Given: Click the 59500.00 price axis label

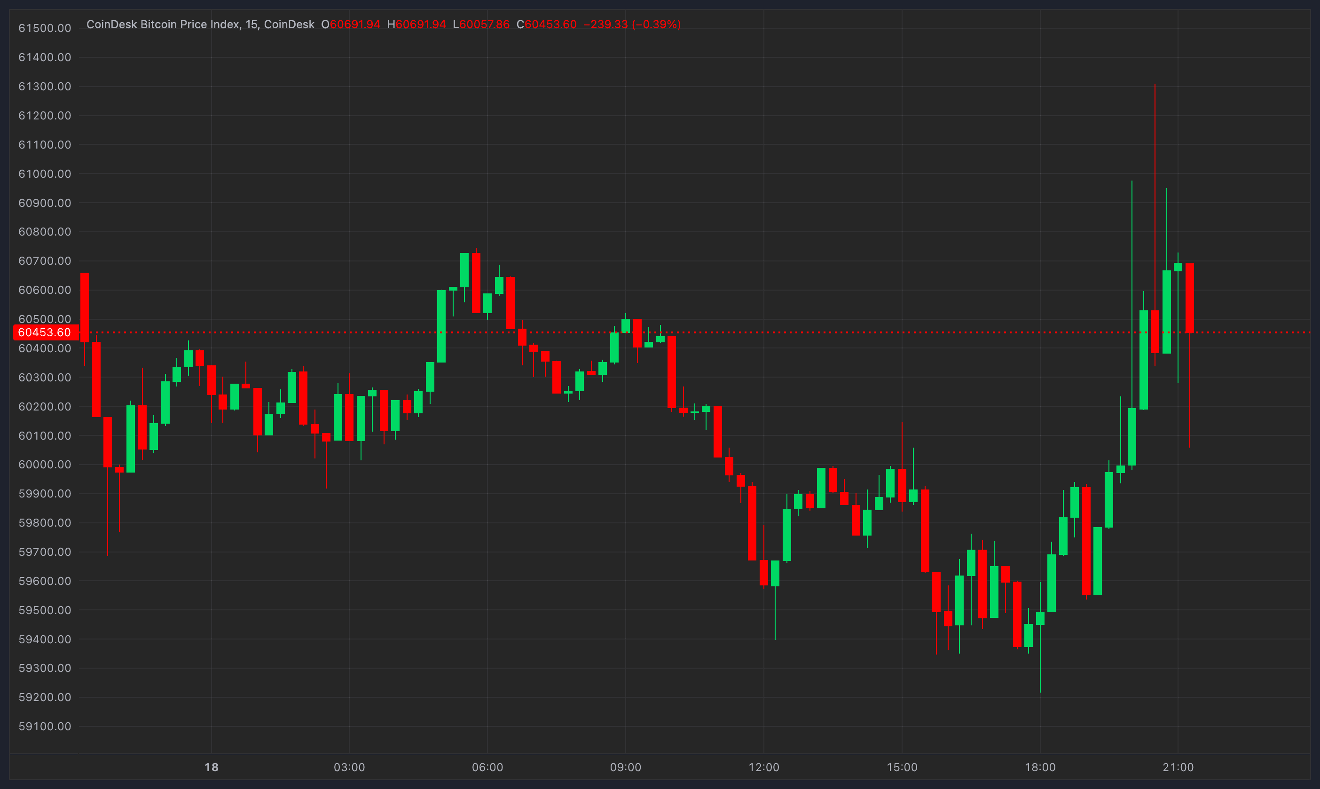Looking at the screenshot, I should tap(45, 610).
